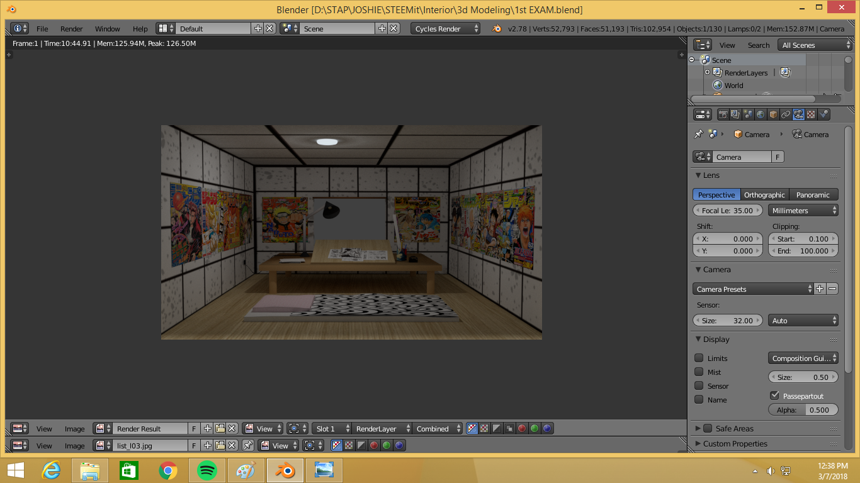Click the Focal Length value field

[728, 210]
